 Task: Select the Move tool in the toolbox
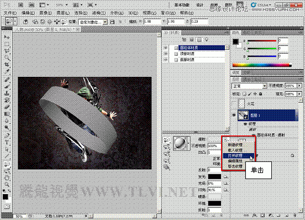pos(7,37)
